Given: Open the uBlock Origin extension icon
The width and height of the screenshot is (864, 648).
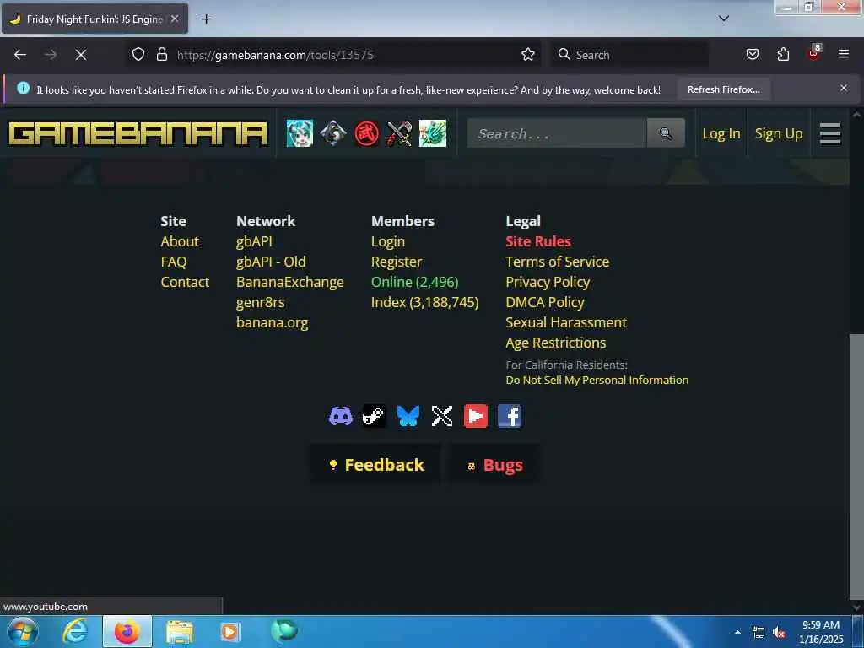Looking at the screenshot, I should [814, 53].
